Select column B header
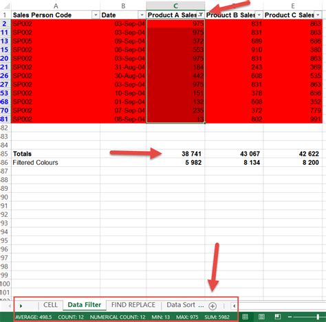The image size is (326, 322). click(123, 6)
